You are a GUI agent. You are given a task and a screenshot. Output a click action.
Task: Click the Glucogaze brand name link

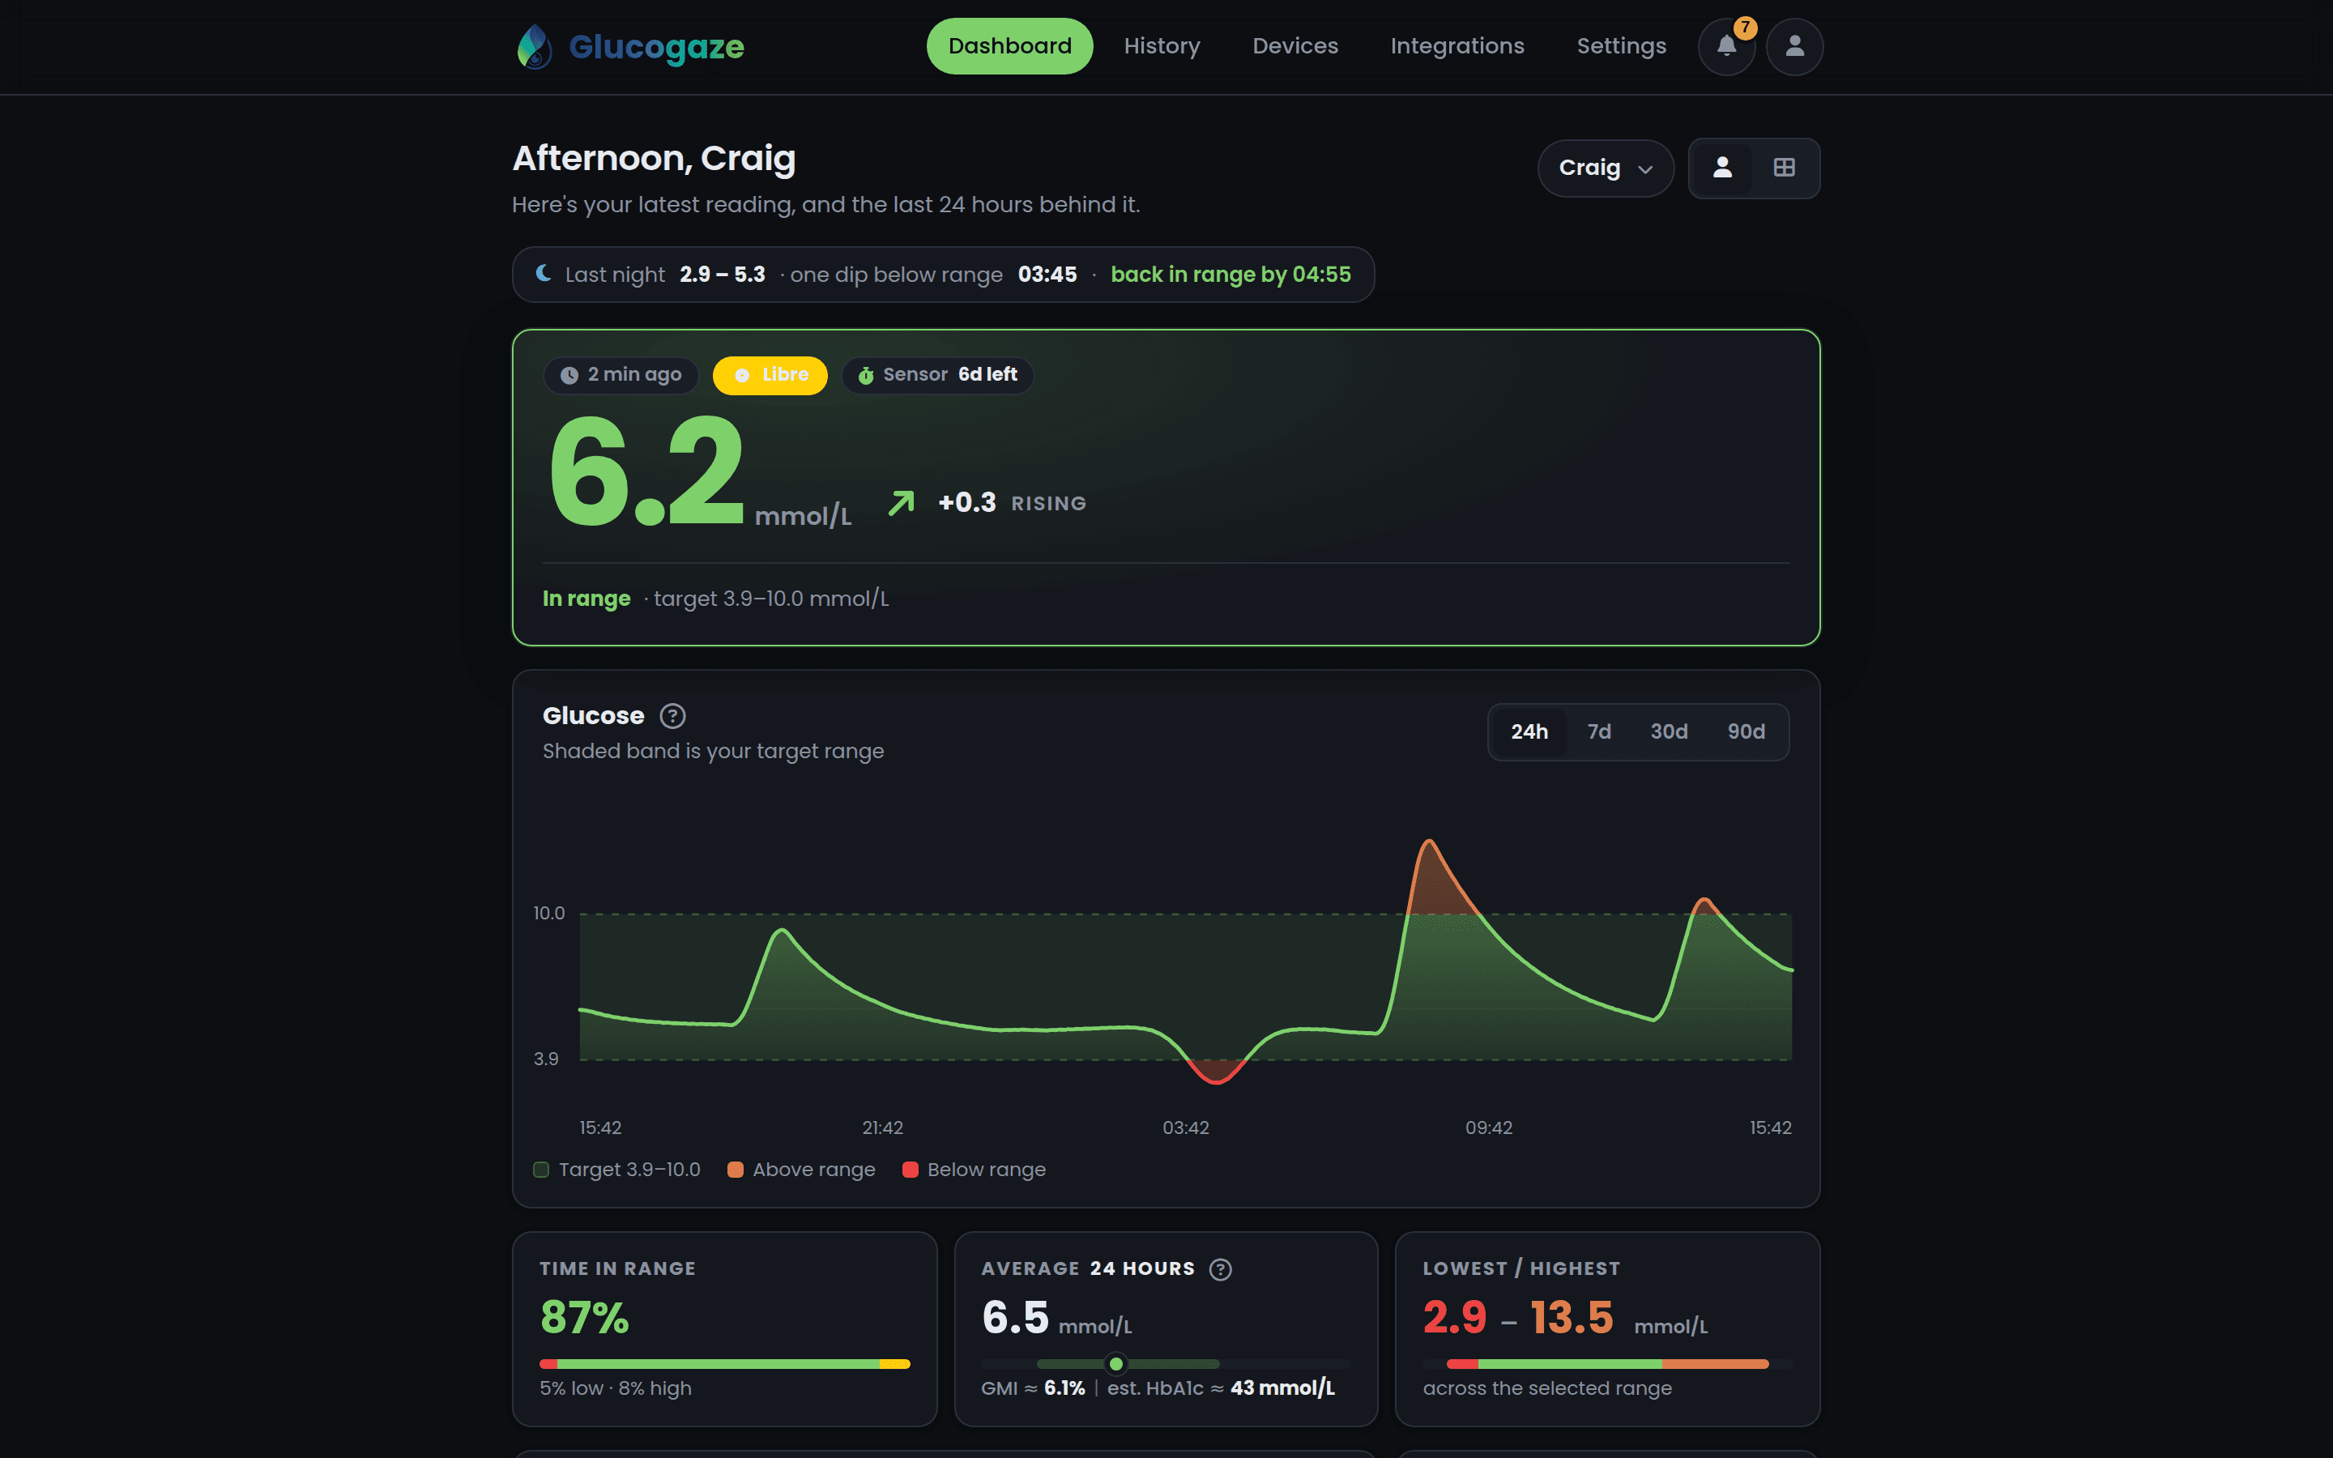pos(655,46)
